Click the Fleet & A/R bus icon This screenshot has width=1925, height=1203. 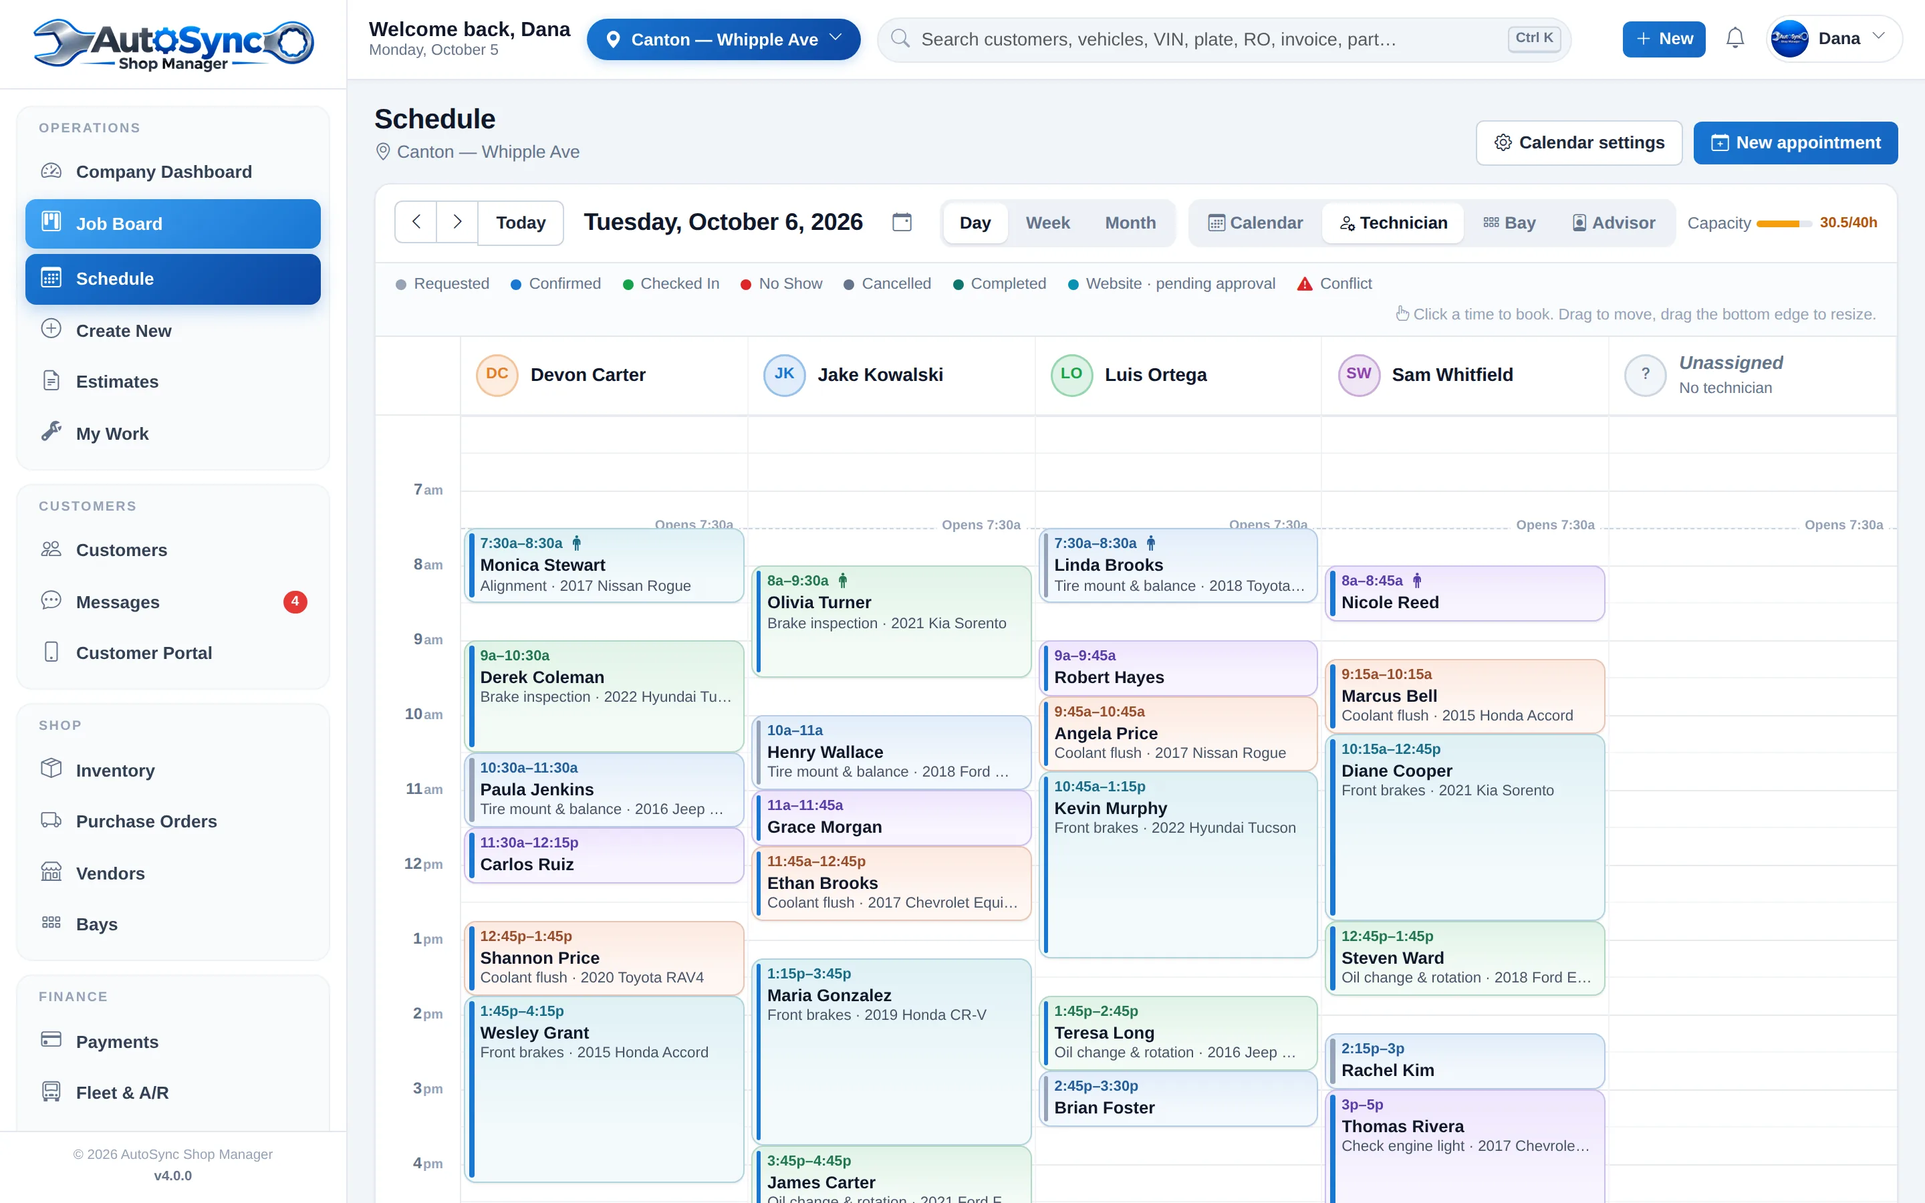pyautogui.click(x=51, y=1091)
